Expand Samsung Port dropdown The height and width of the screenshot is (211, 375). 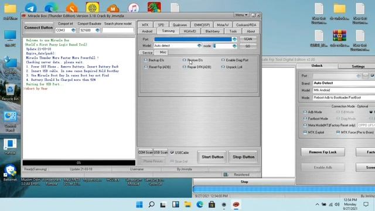point(234,39)
